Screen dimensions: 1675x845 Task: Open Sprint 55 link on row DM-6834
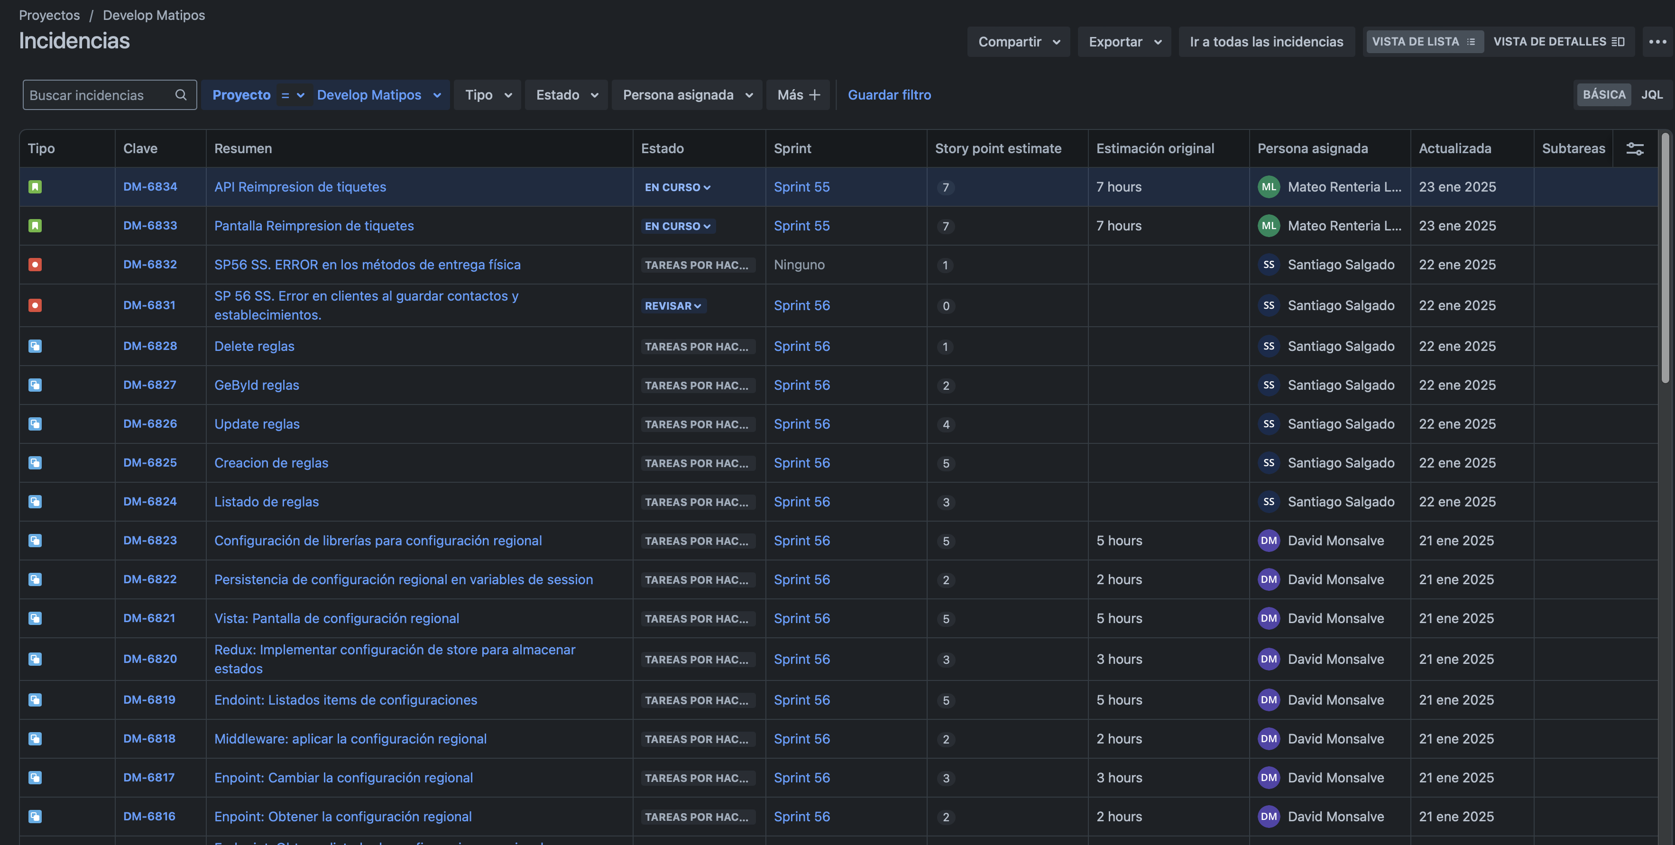click(801, 187)
